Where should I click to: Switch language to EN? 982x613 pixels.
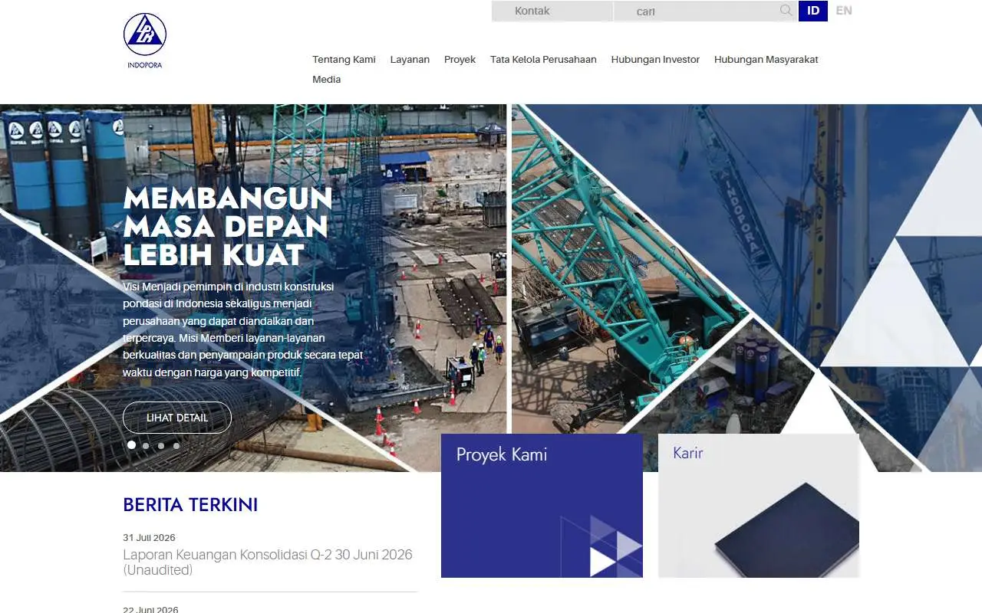[x=844, y=11]
